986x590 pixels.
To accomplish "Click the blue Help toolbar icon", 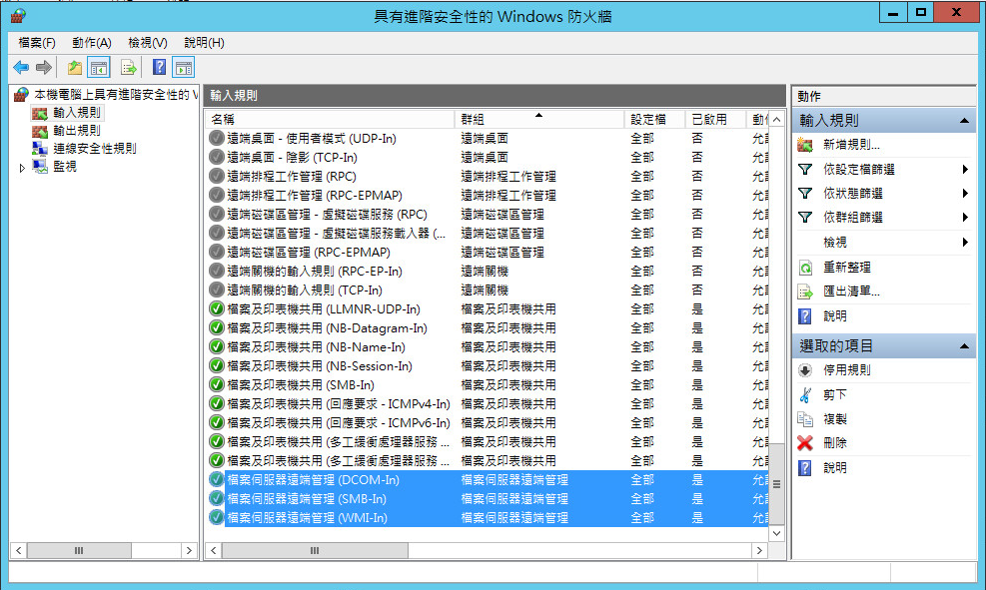I will [160, 67].
